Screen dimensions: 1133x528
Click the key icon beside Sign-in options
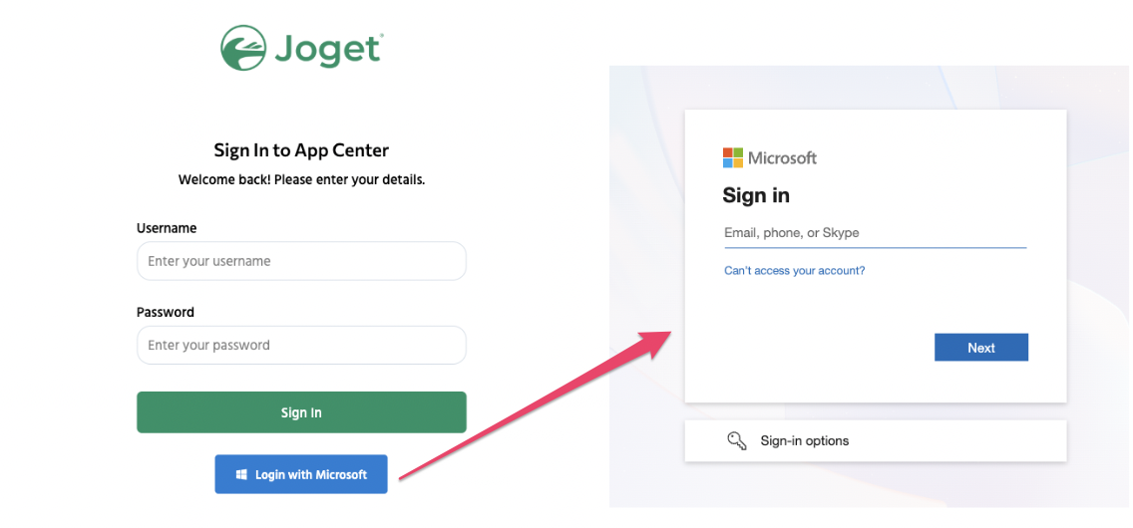pyautogui.click(x=737, y=440)
